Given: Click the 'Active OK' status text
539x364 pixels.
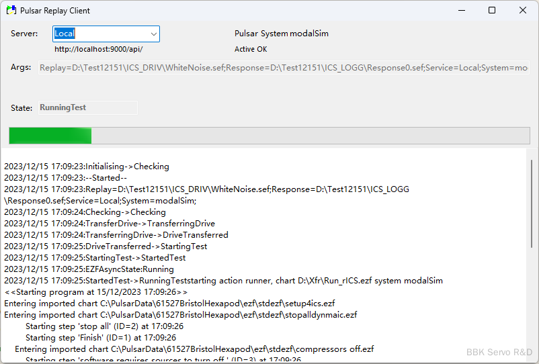Looking at the screenshot, I should pos(250,49).
